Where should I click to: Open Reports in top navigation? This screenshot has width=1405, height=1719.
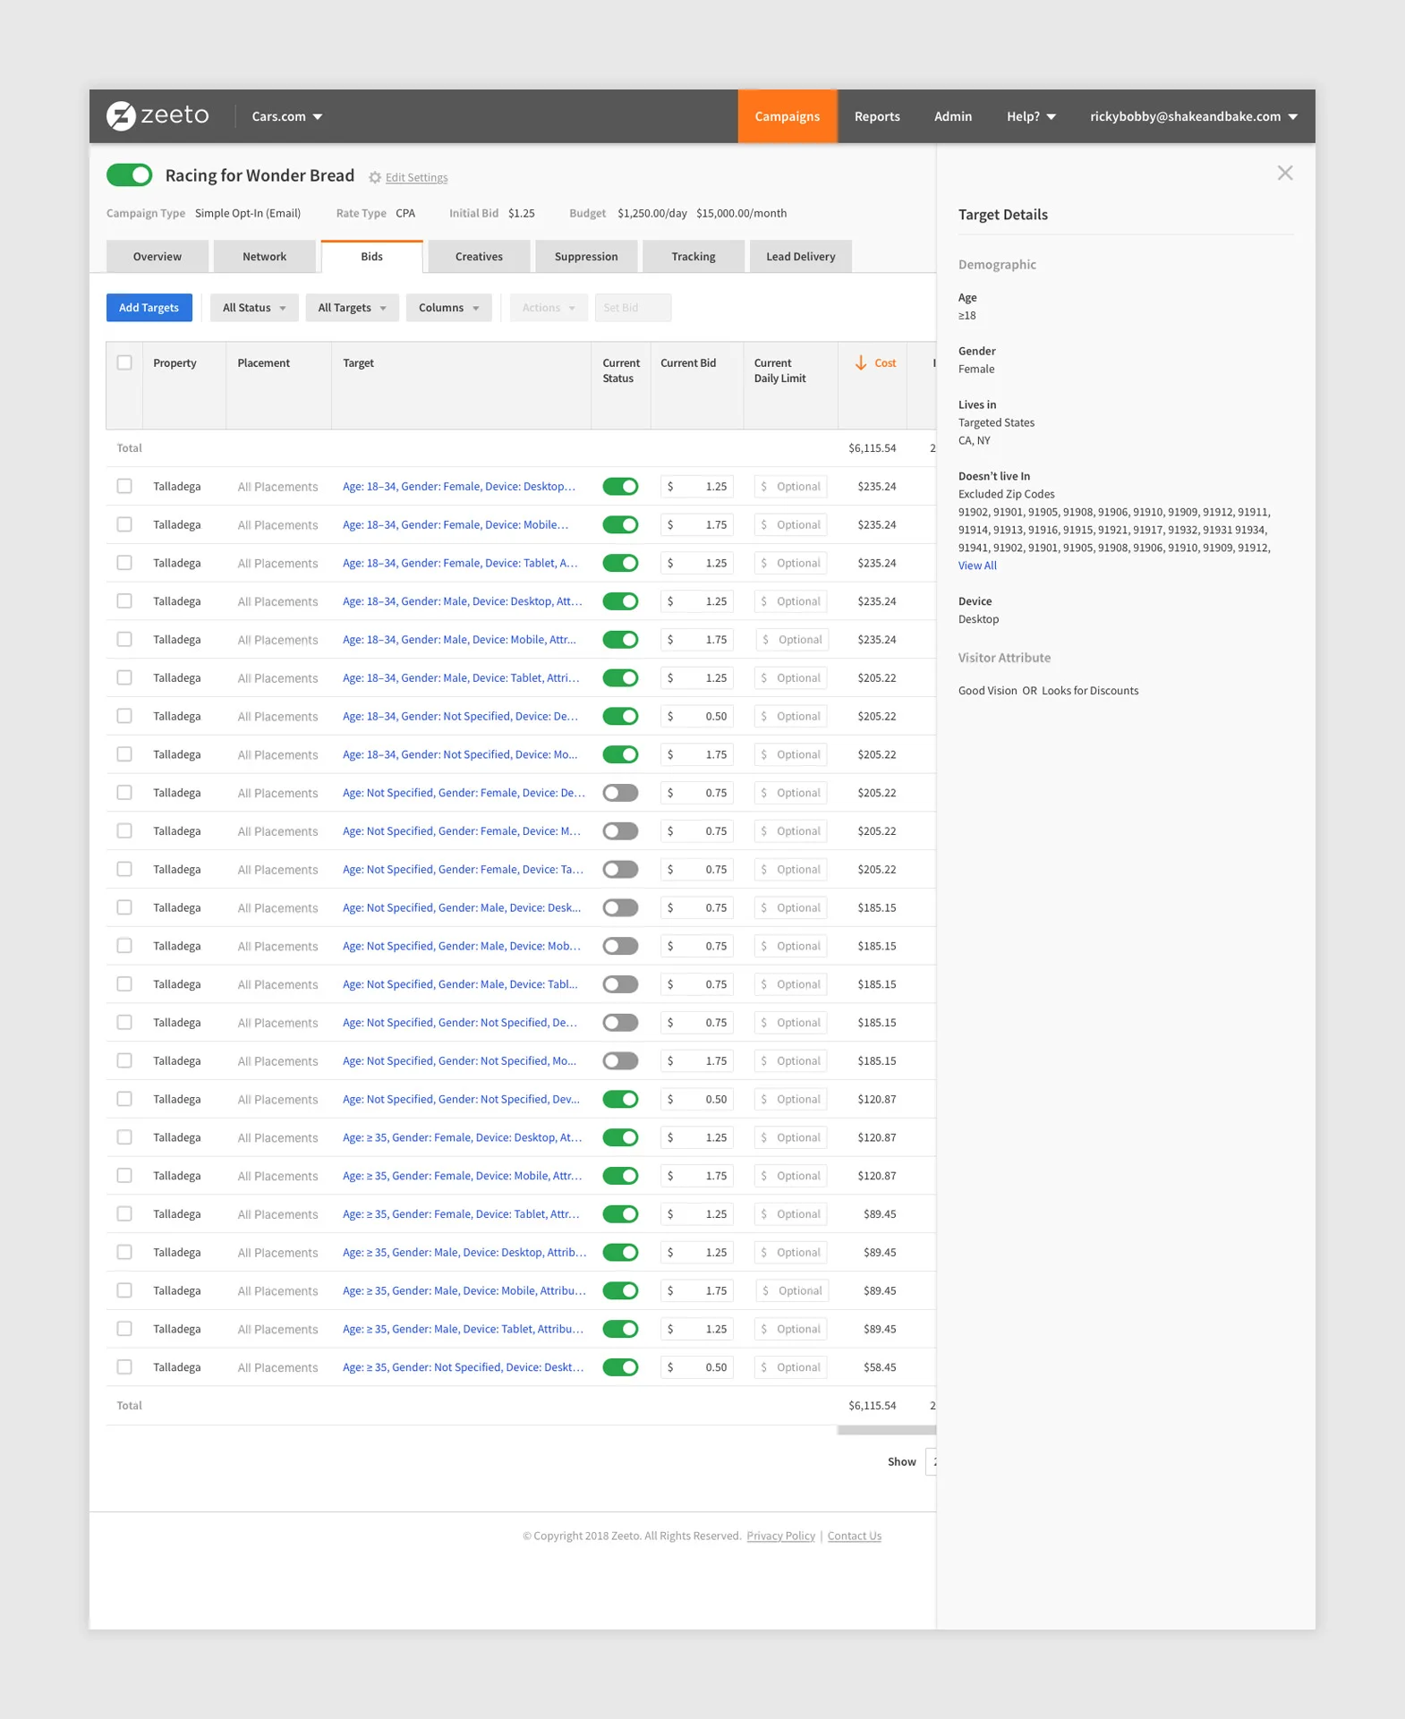877,116
